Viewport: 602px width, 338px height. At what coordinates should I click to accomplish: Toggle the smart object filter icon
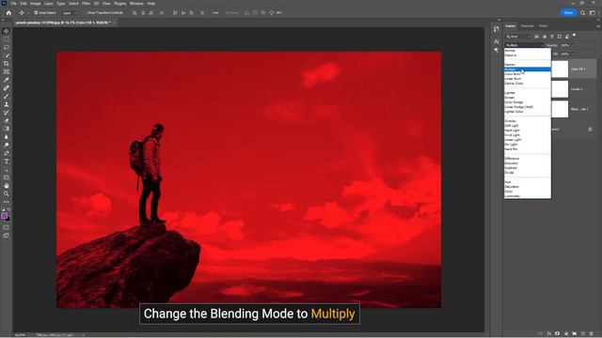pyautogui.click(x=567, y=37)
